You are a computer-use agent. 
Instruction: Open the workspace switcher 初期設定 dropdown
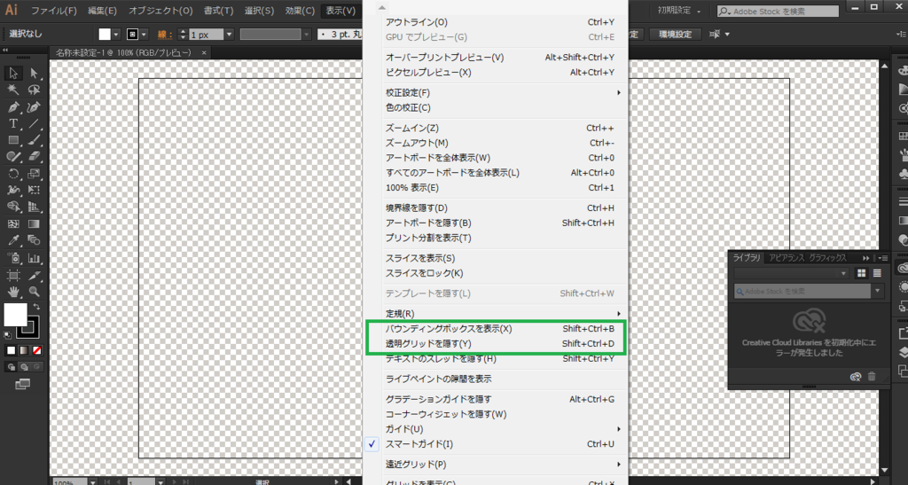tap(678, 11)
